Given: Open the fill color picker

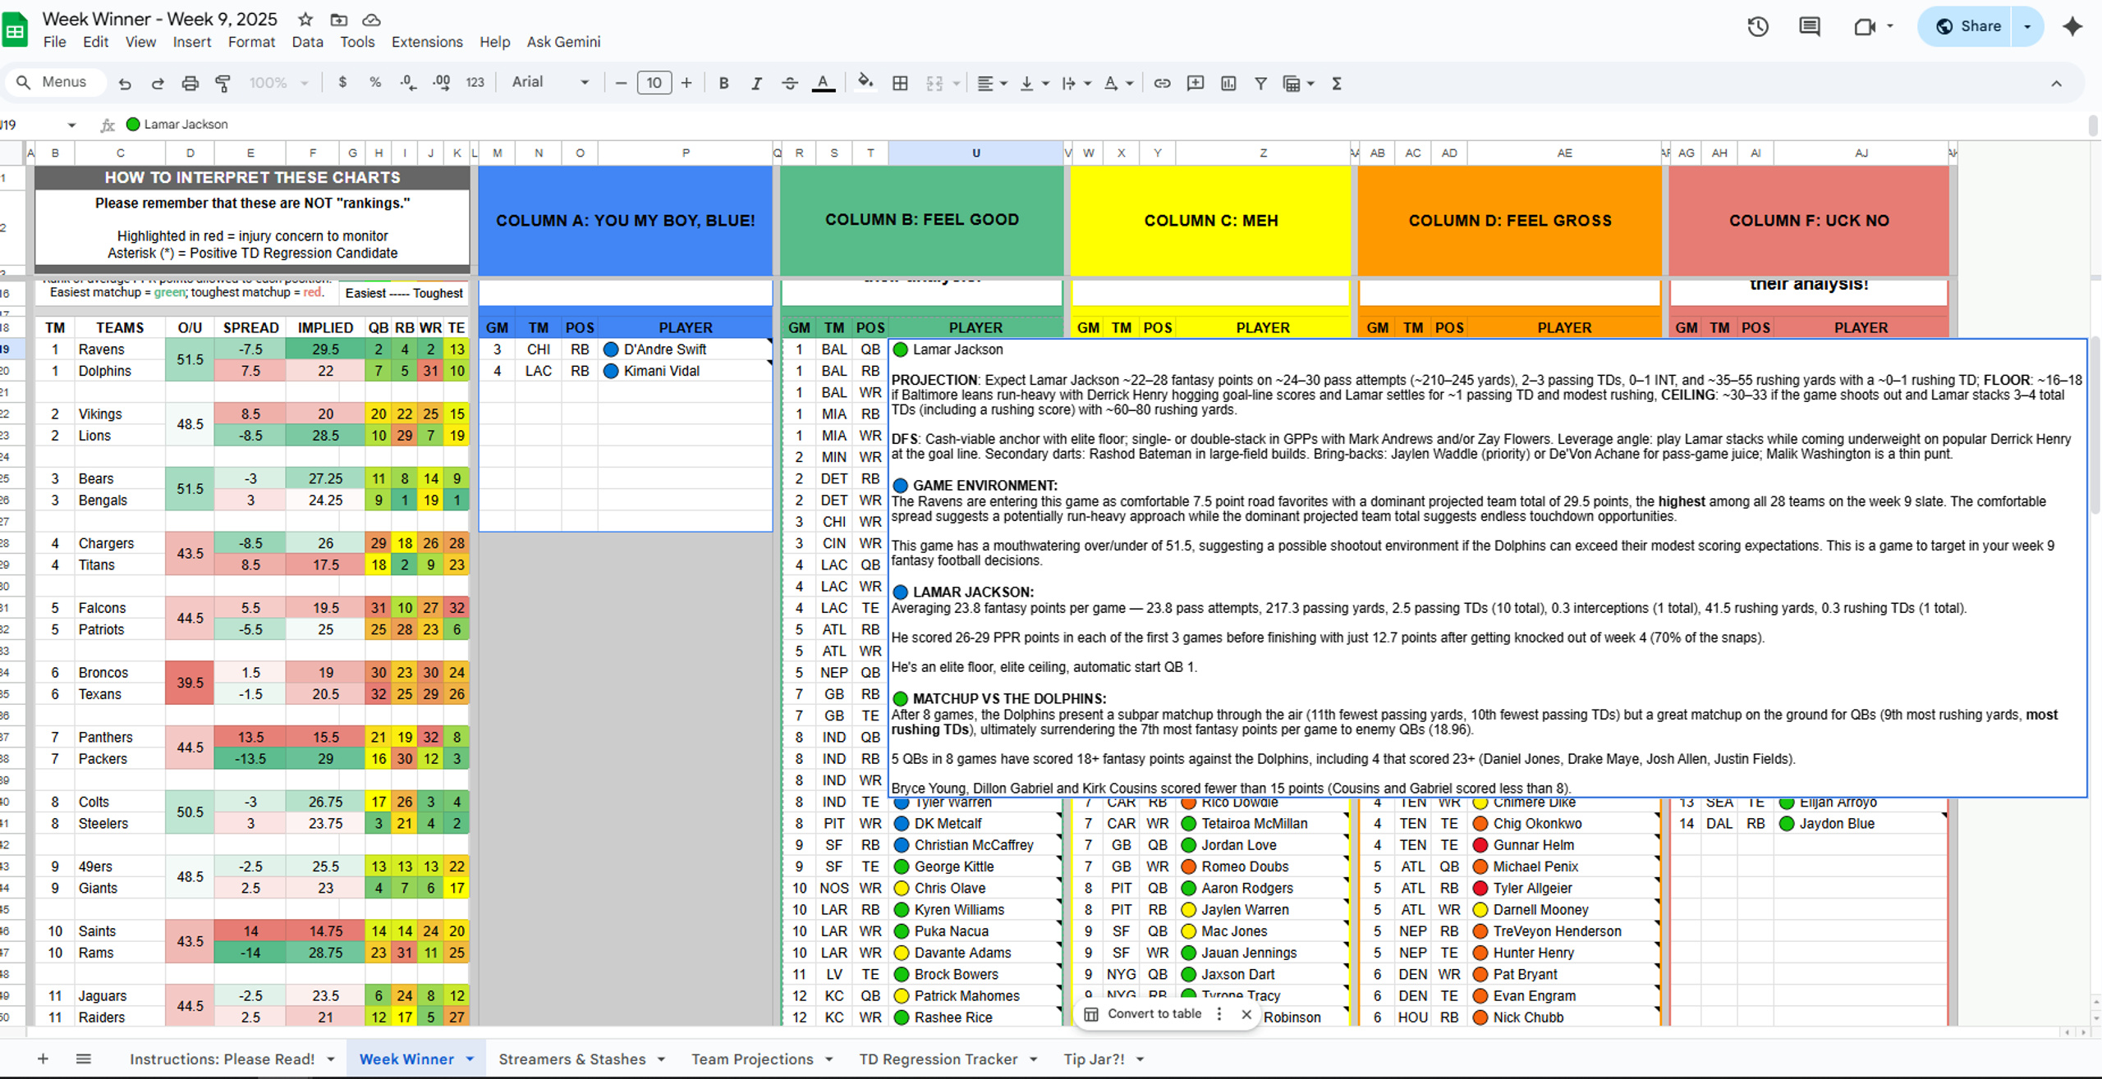Looking at the screenshot, I should click(865, 82).
